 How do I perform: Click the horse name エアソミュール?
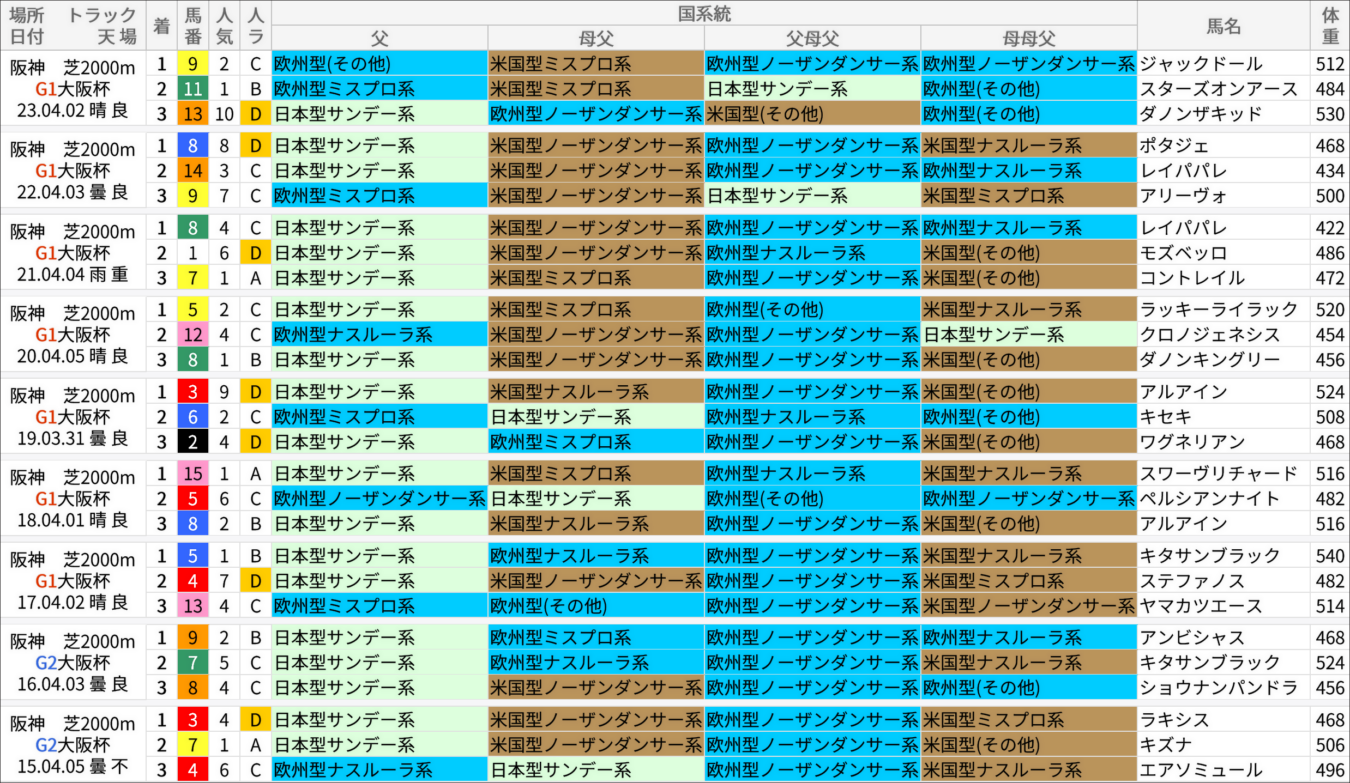click(x=1201, y=770)
